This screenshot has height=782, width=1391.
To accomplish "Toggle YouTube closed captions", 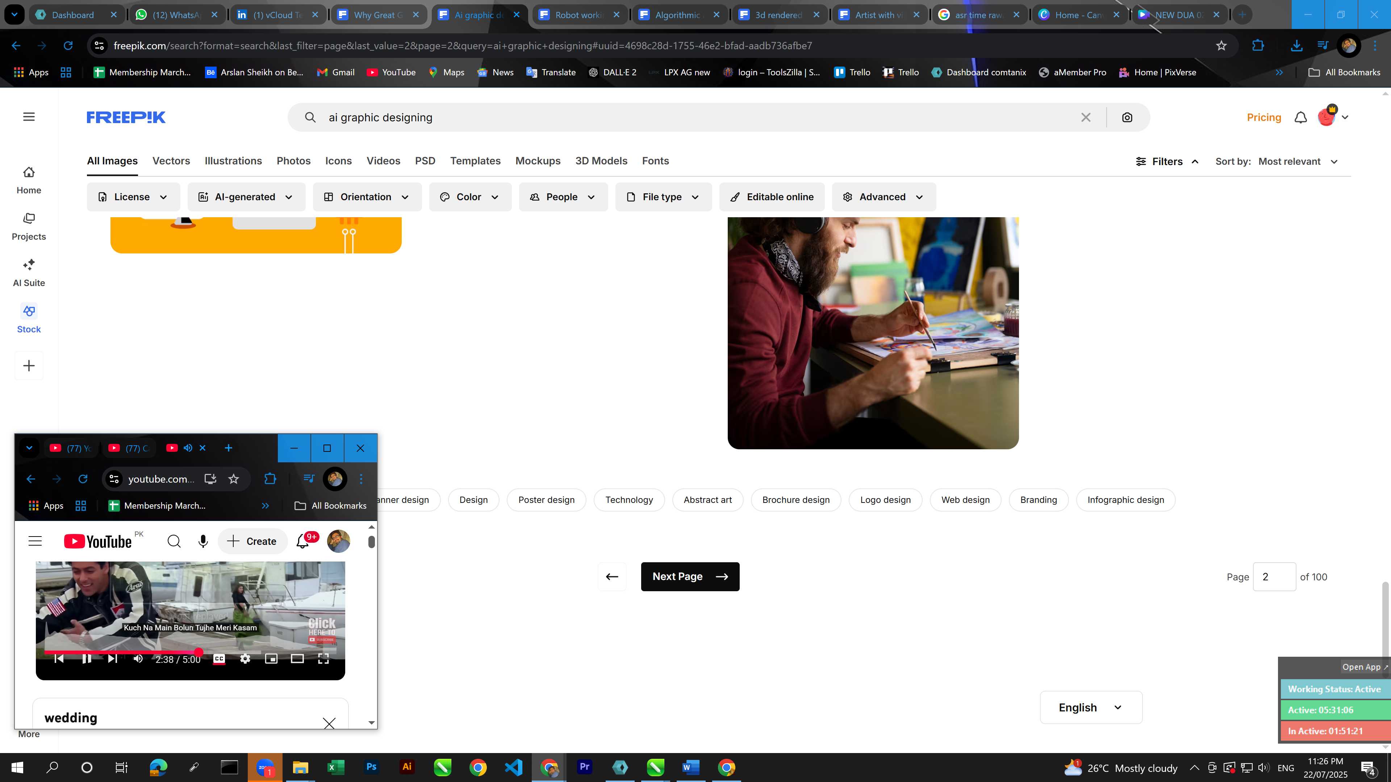I will [219, 659].
